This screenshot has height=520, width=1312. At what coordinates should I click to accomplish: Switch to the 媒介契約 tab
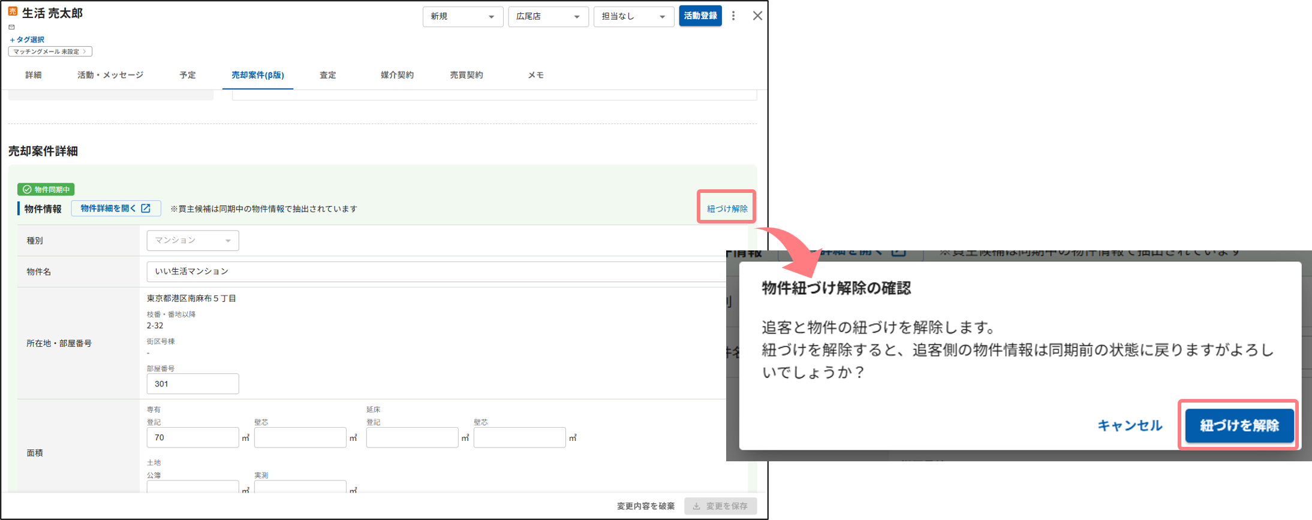point(397,75)
